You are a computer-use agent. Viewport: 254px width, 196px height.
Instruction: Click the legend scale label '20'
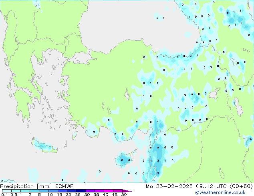click(69, 194)
